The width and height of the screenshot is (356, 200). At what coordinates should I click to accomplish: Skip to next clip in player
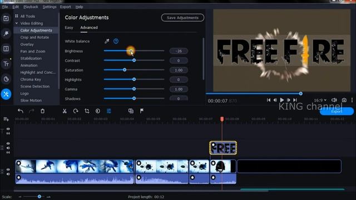coord(295,100)
